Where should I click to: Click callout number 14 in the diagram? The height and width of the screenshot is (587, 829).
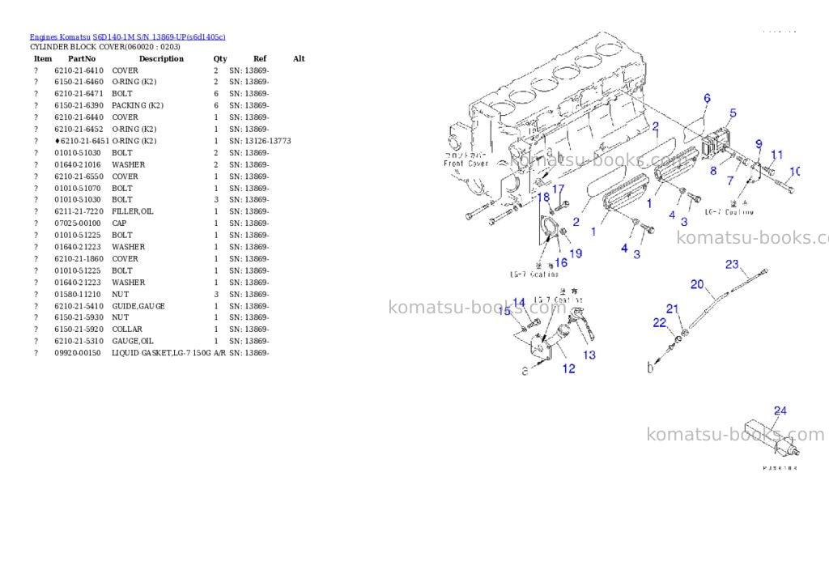pyautogui.click(x=519, y=303)
